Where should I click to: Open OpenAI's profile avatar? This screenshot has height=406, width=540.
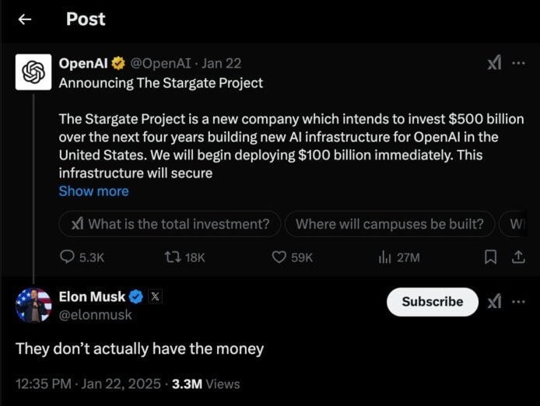pos(33,72)
